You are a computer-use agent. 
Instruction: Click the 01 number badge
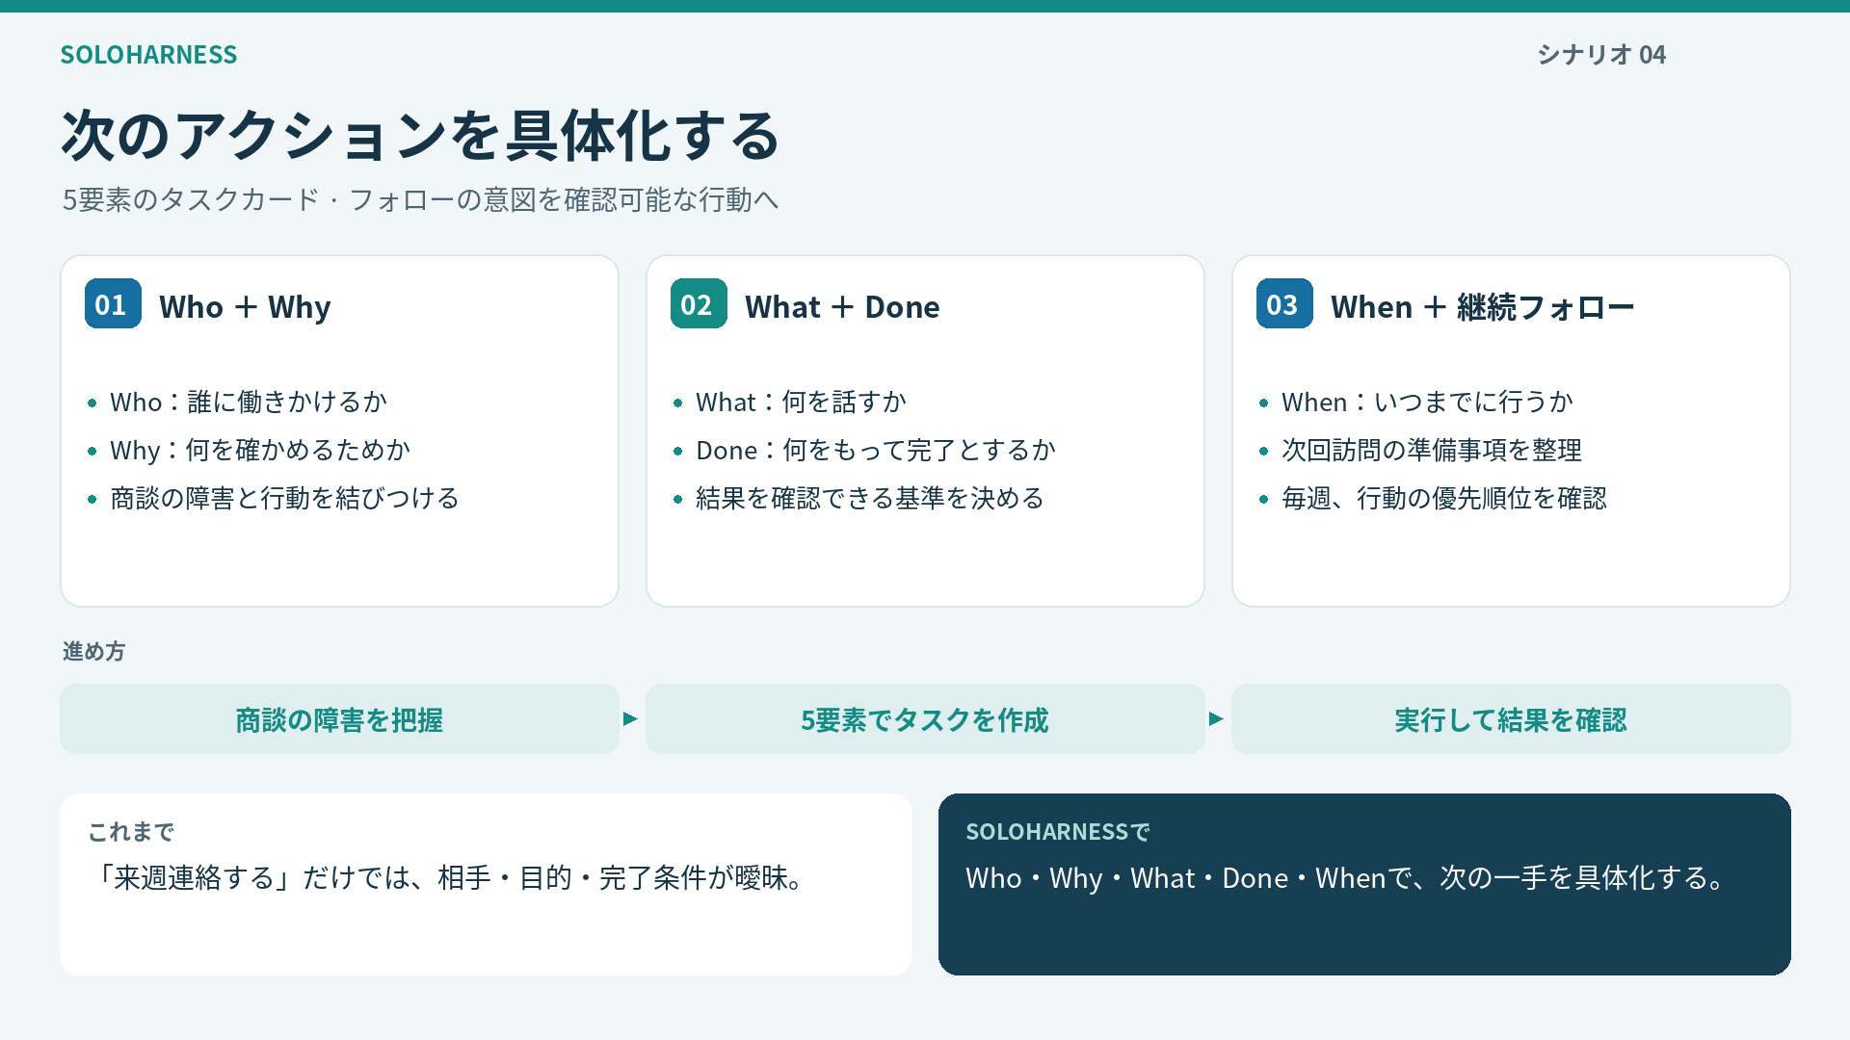[113, 304]
